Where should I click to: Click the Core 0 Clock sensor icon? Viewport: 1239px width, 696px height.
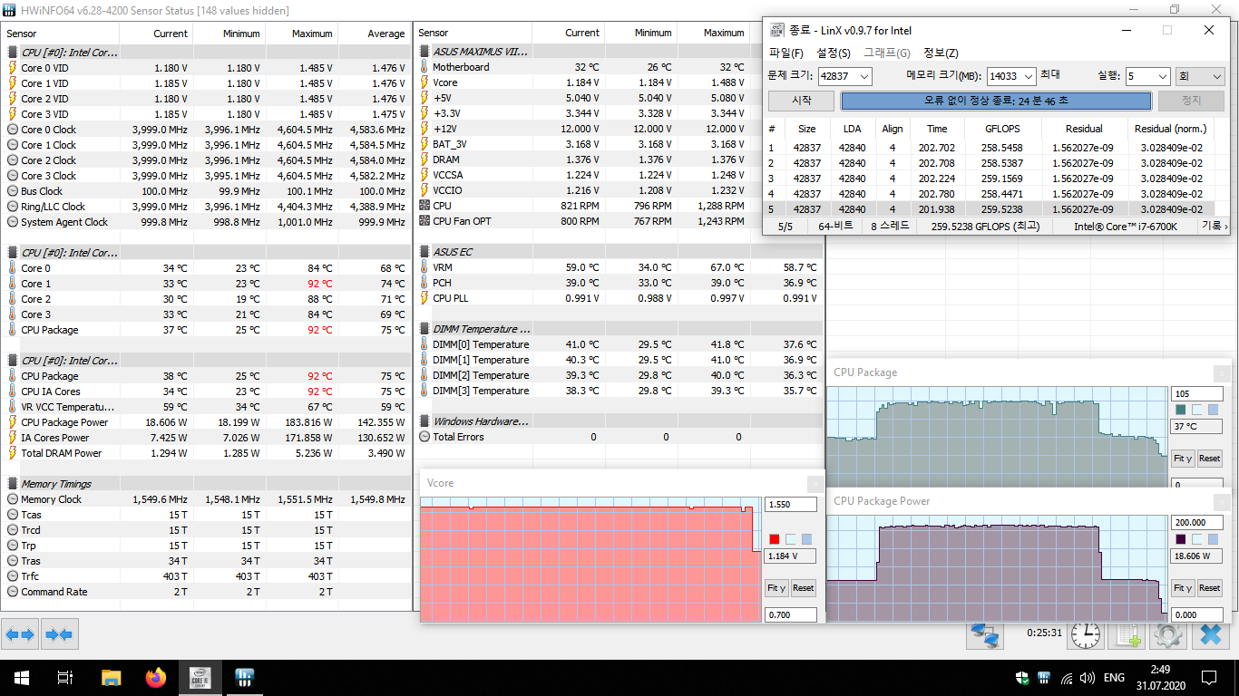coord(13,130)
